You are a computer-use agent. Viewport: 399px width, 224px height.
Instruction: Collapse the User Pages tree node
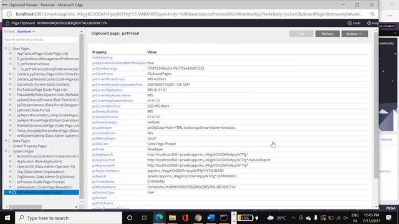click(6, 49)
